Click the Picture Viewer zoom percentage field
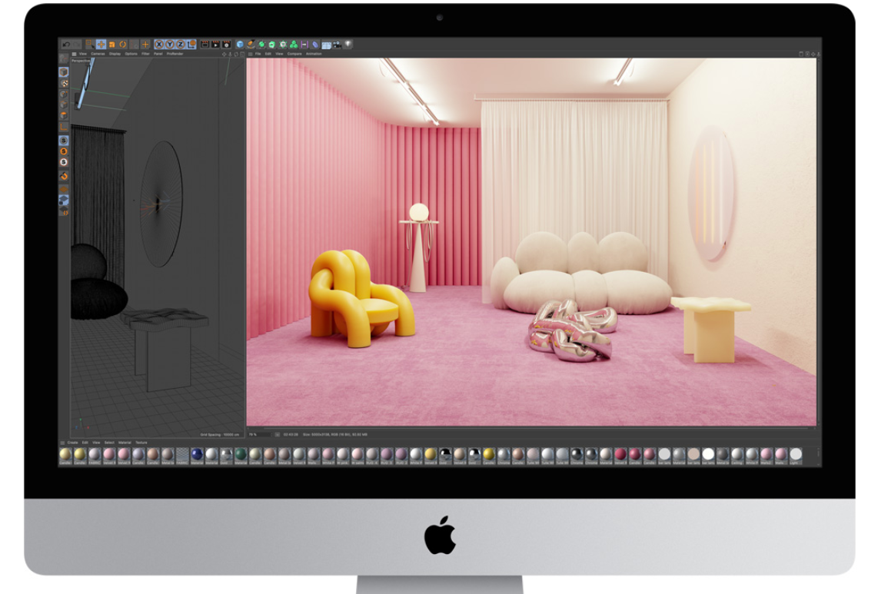This screenshot has width=878, height=594. [259, 434]
